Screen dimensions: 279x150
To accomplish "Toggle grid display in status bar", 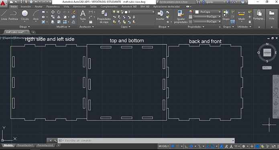I will tap(173, 146).
